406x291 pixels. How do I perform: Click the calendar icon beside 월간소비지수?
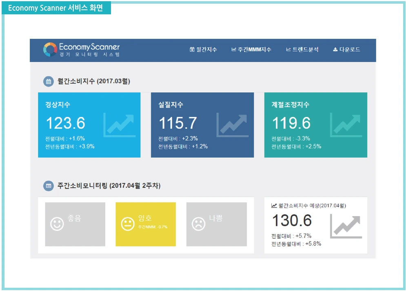click(x=49, y=81)
